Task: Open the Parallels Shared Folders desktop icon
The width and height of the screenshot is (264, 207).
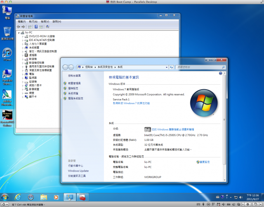Action: point(7,77)
